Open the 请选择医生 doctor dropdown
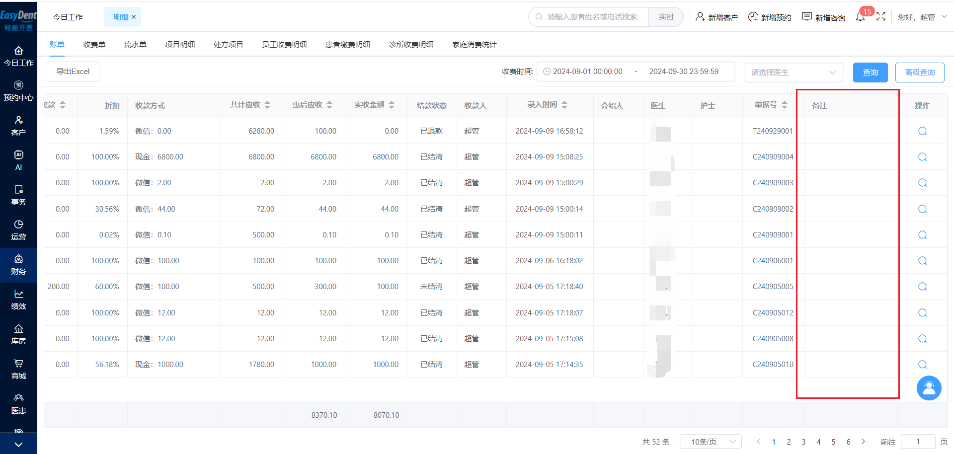954x454 pixels. point(794,73)
